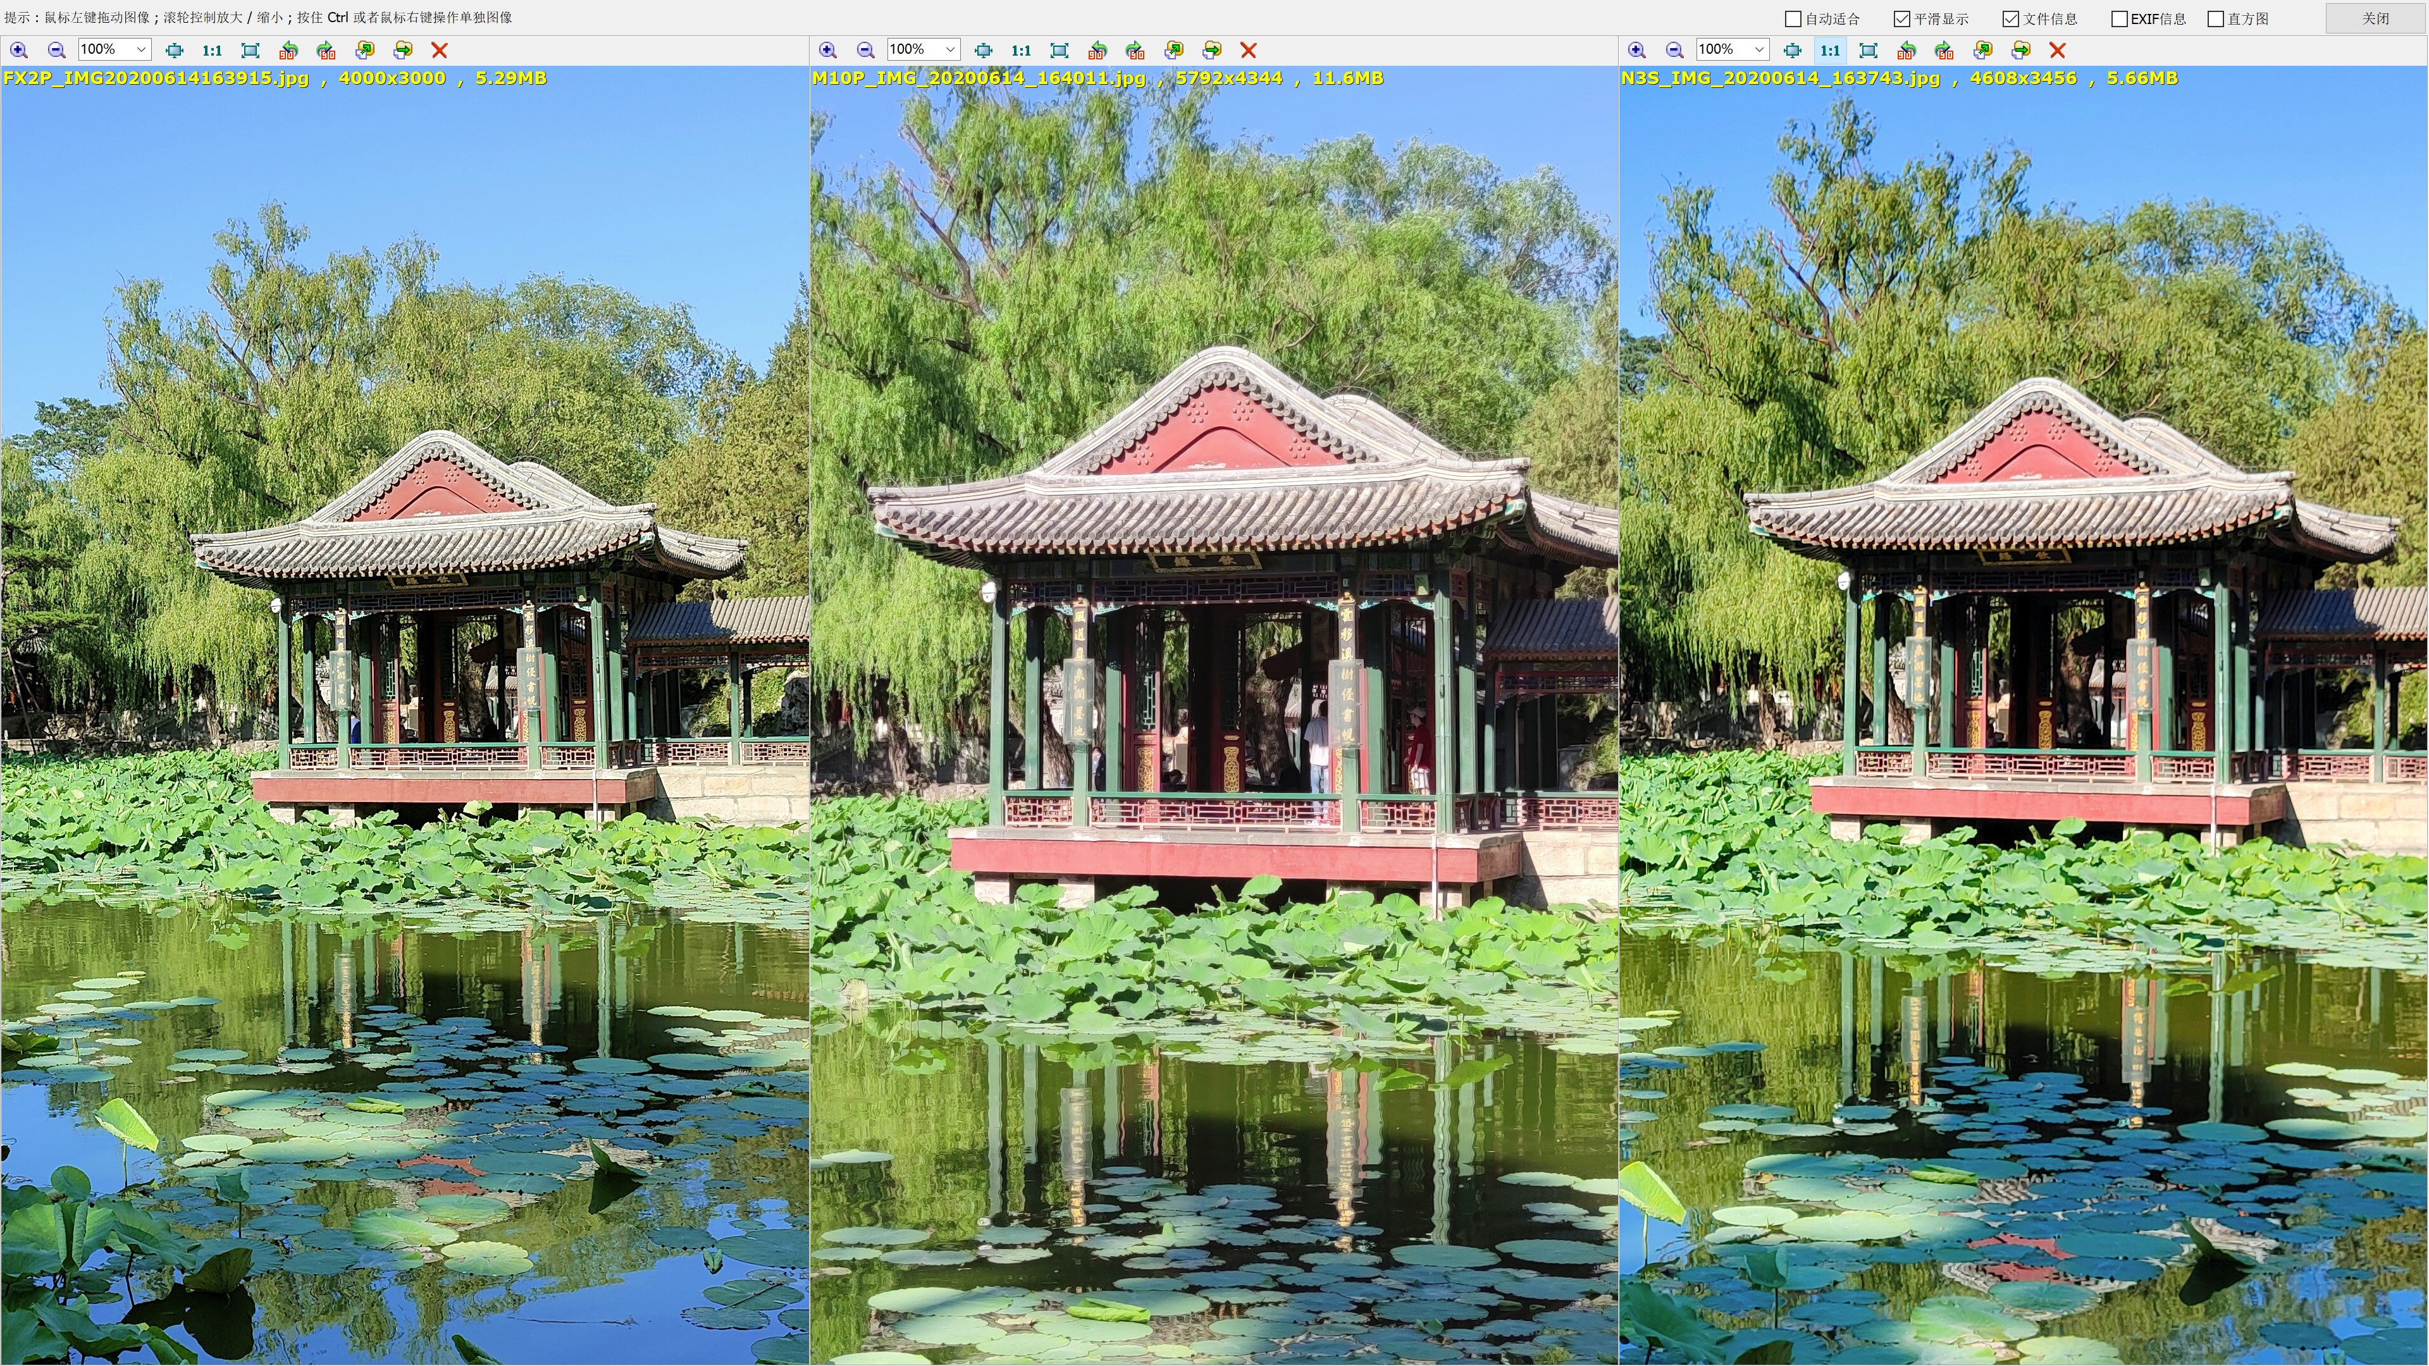Uncheck the 平滑显示 smooth display option

[x=1902, y=19]
